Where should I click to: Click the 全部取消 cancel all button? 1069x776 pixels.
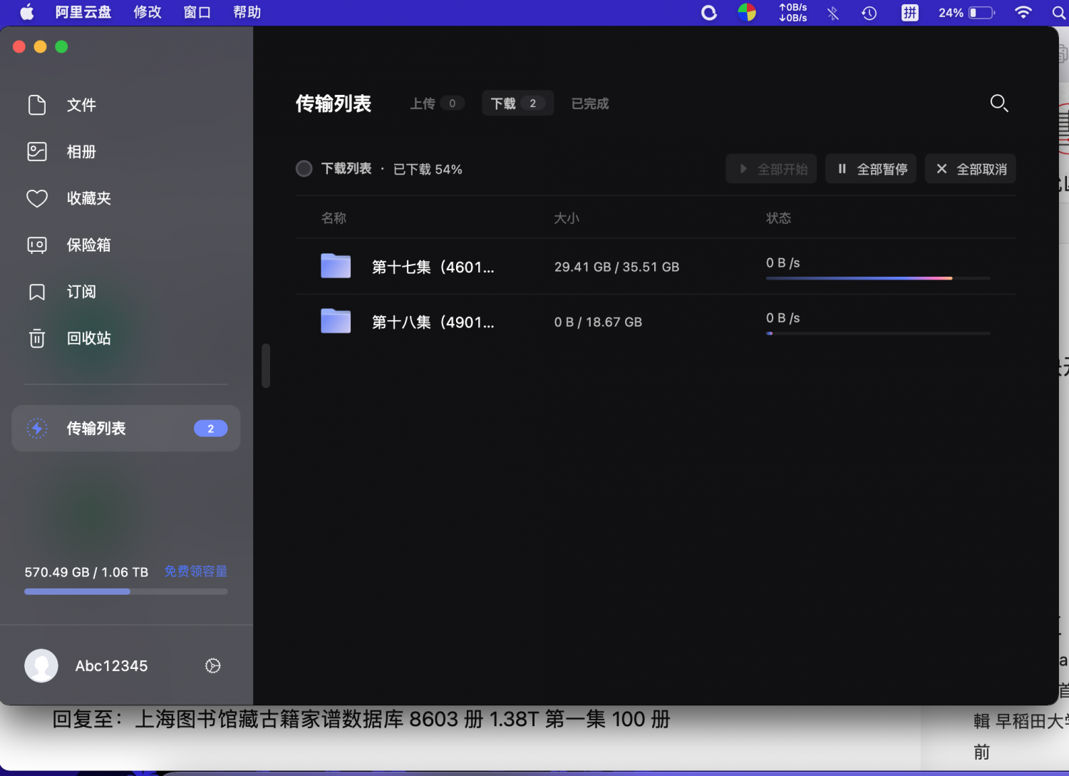[970, 169]
